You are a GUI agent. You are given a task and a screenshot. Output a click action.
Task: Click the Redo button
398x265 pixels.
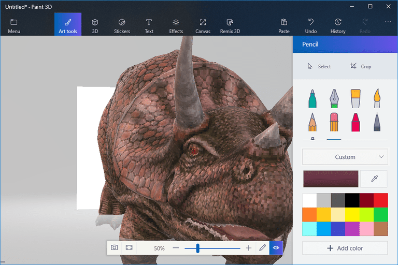(365, 26)
